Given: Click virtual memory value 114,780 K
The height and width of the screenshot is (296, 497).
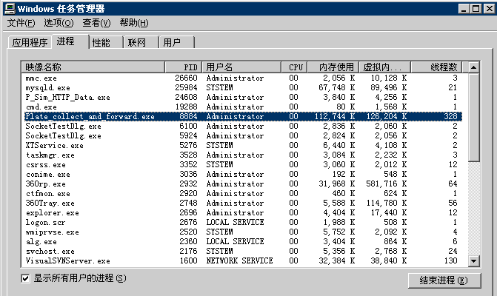Looking at the screenshot, I should pyautogui.click(x=387, y=203).
